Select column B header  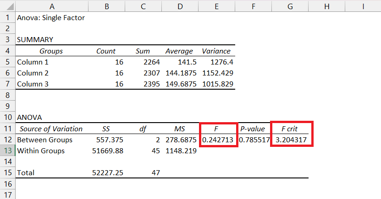click(107, 6)
